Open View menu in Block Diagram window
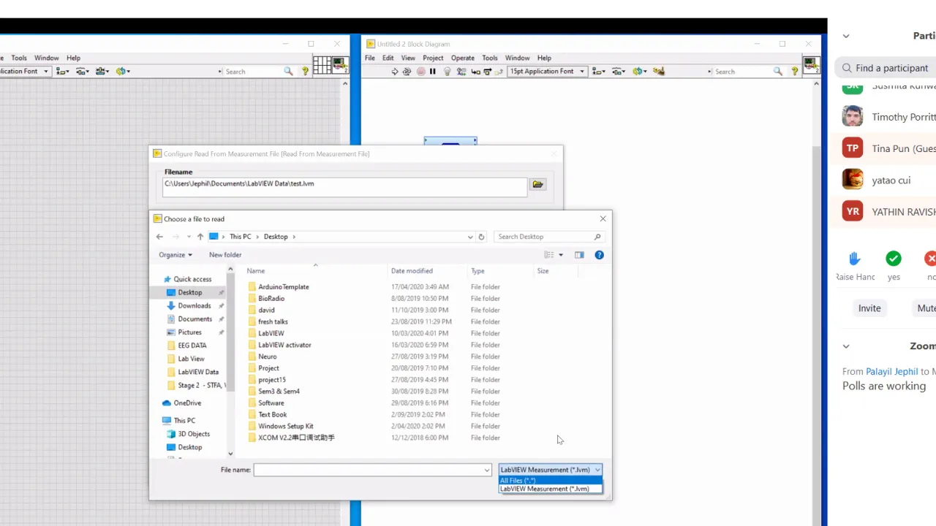The width and height of the screenshot is (936, 526). point(408,58)
